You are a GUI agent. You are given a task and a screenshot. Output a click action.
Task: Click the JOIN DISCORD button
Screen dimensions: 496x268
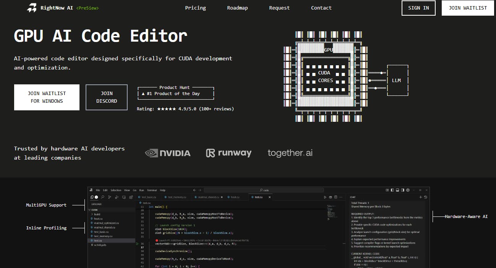(107, 97)
